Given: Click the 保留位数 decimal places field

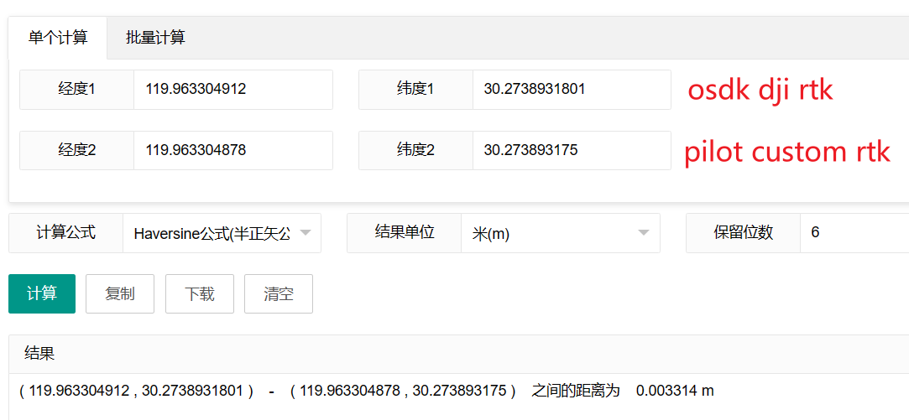Looking at the screenshot, I should click(x=852, y=233).
